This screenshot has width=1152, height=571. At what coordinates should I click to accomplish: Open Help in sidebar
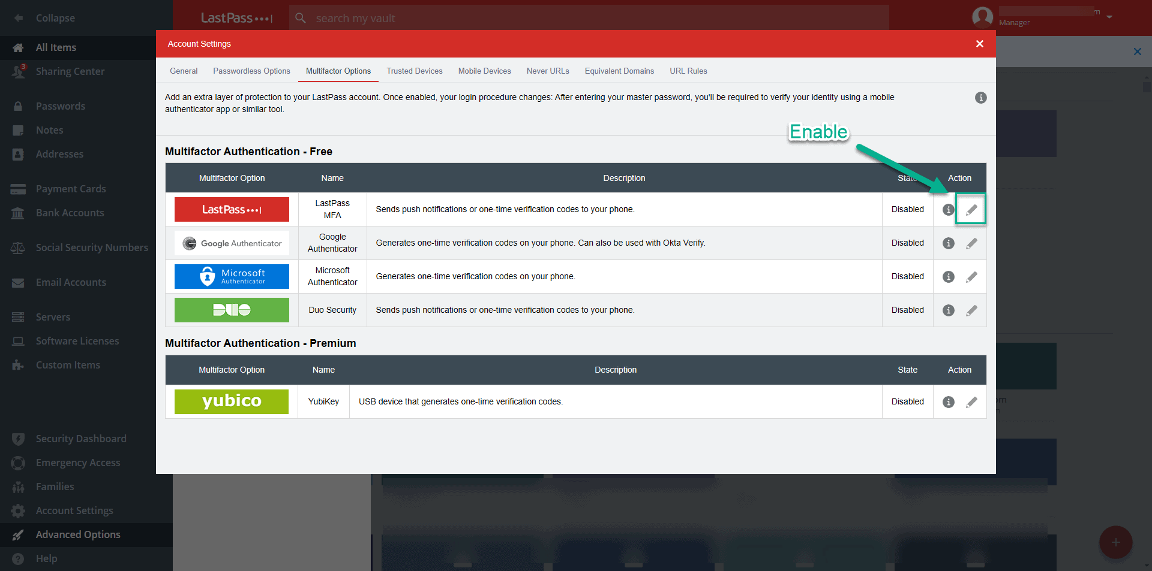coord(86,558)
